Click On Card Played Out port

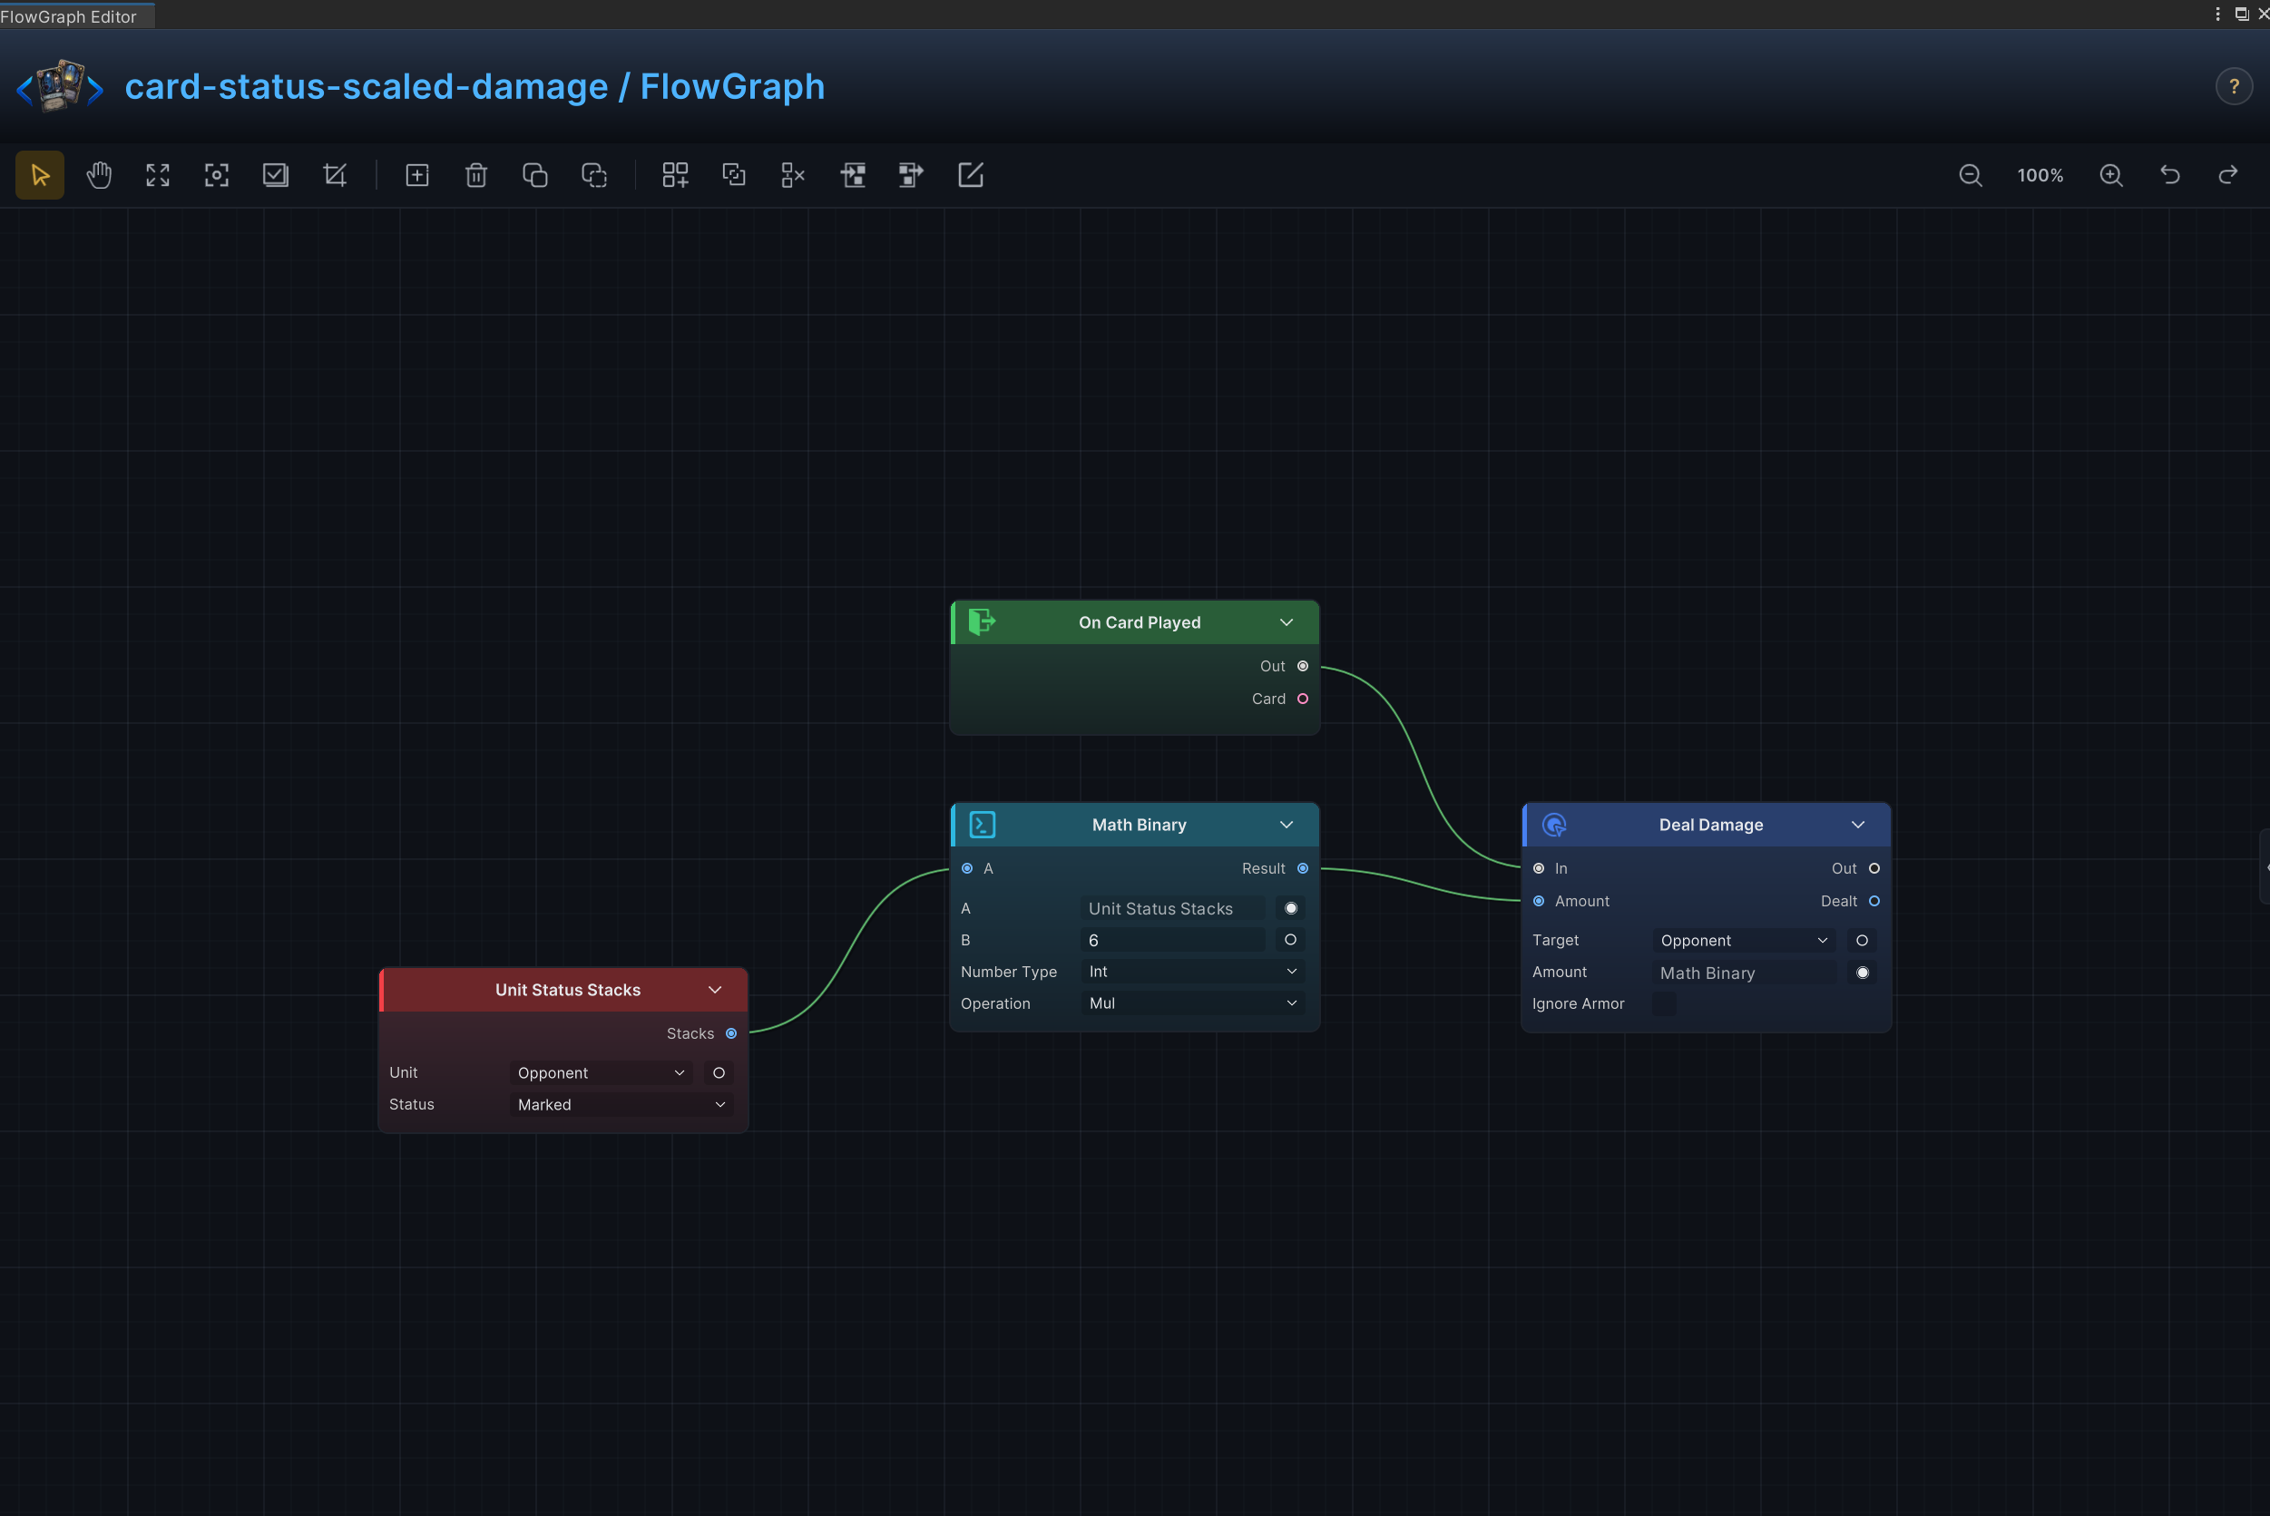click(1302, 666)
